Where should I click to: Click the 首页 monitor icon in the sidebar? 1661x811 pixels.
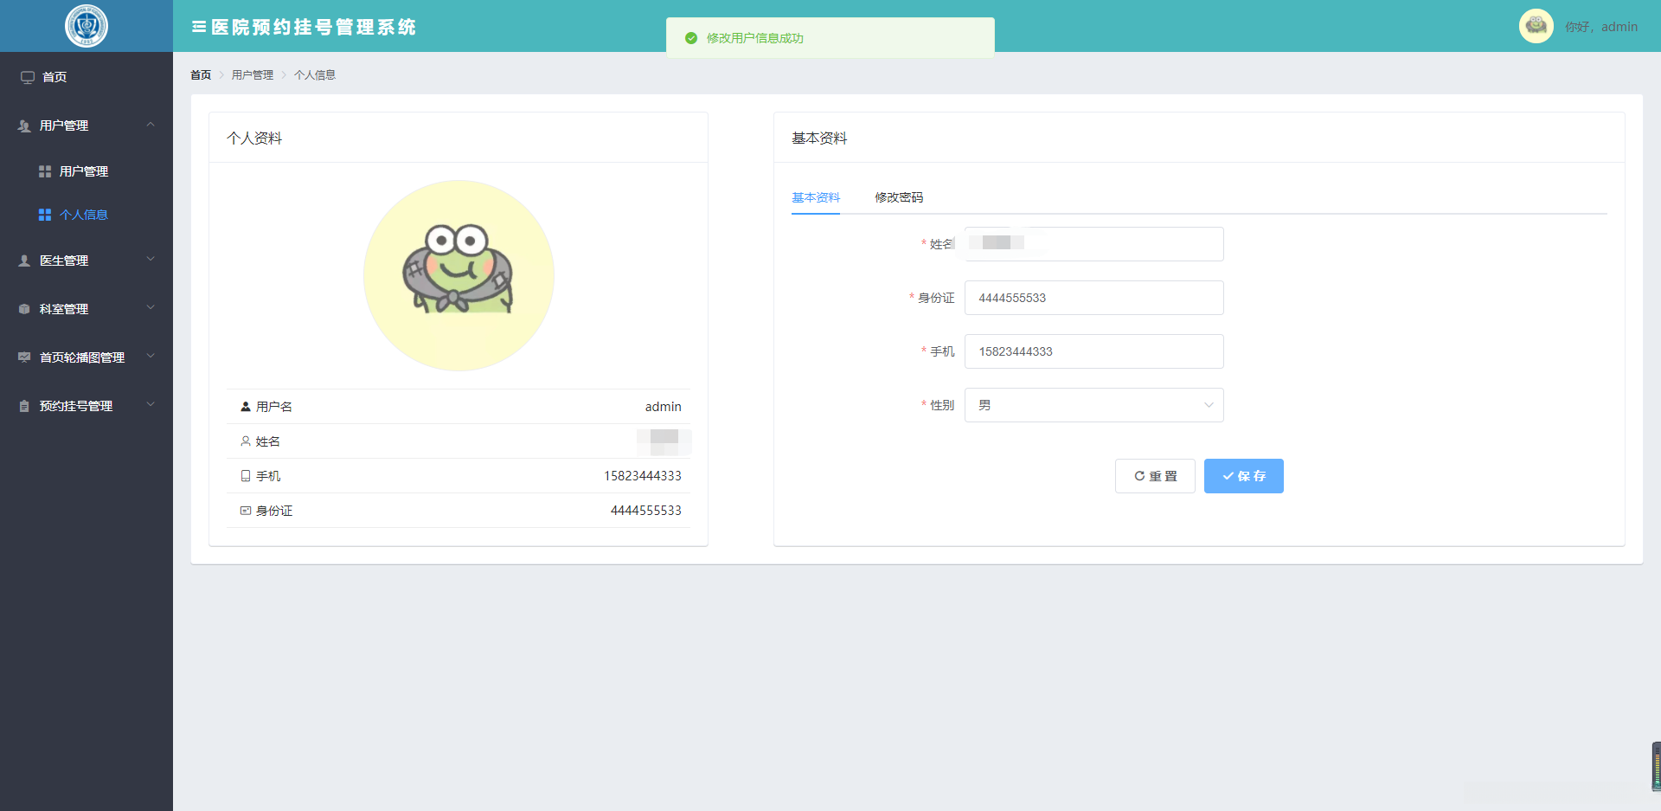click(28, 77)
